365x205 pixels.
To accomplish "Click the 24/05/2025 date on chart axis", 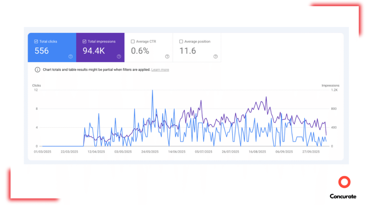I will [150, 152].
